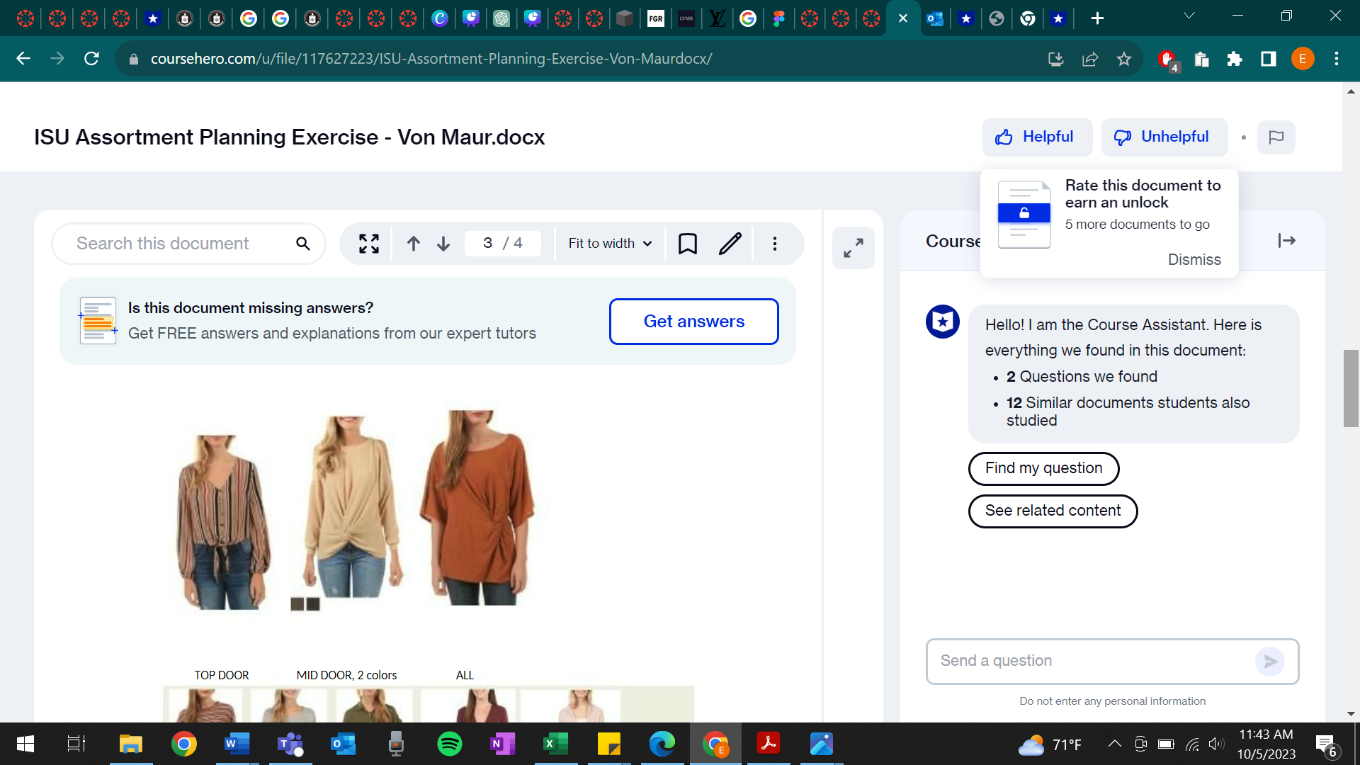The height and width of the screenshot is (765, 1360).
Task: Open Microsoft Teams from taskbar
Action: pos(290,744)
